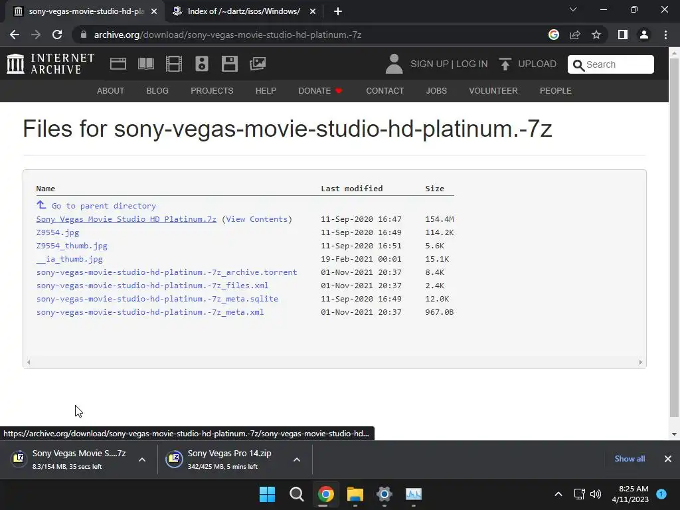The height and width of the screenshot is (510, 680).
Task: Expand options for Sony Vegas Movie S...7z download
Action: 142,460
